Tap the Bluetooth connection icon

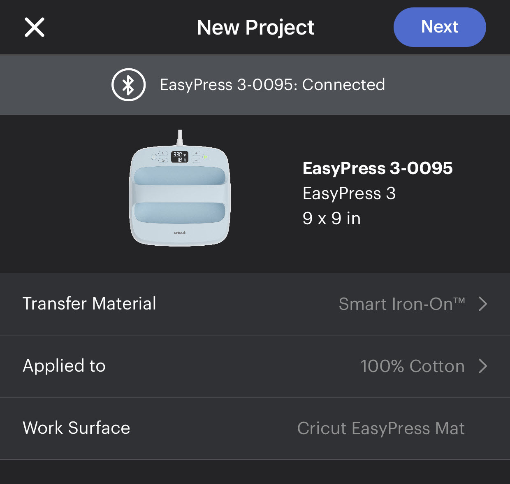coord(128,85)
